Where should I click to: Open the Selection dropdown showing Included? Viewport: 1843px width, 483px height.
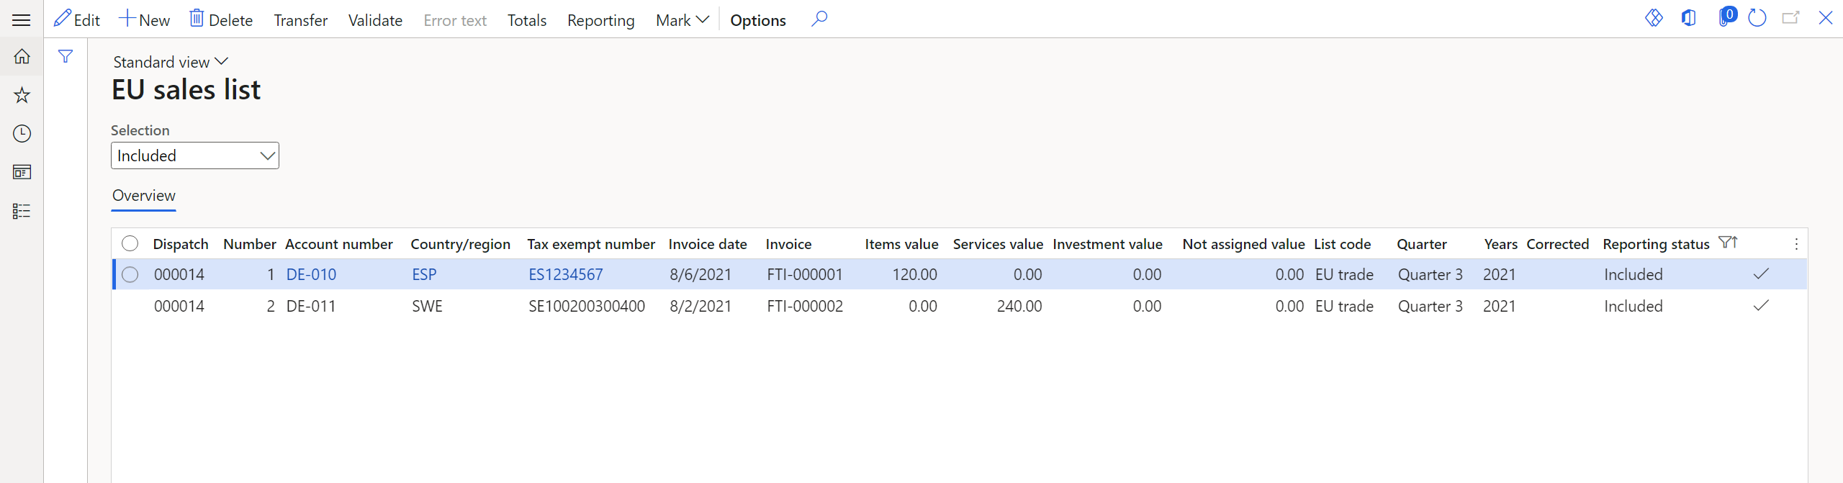tap(195, 155)
